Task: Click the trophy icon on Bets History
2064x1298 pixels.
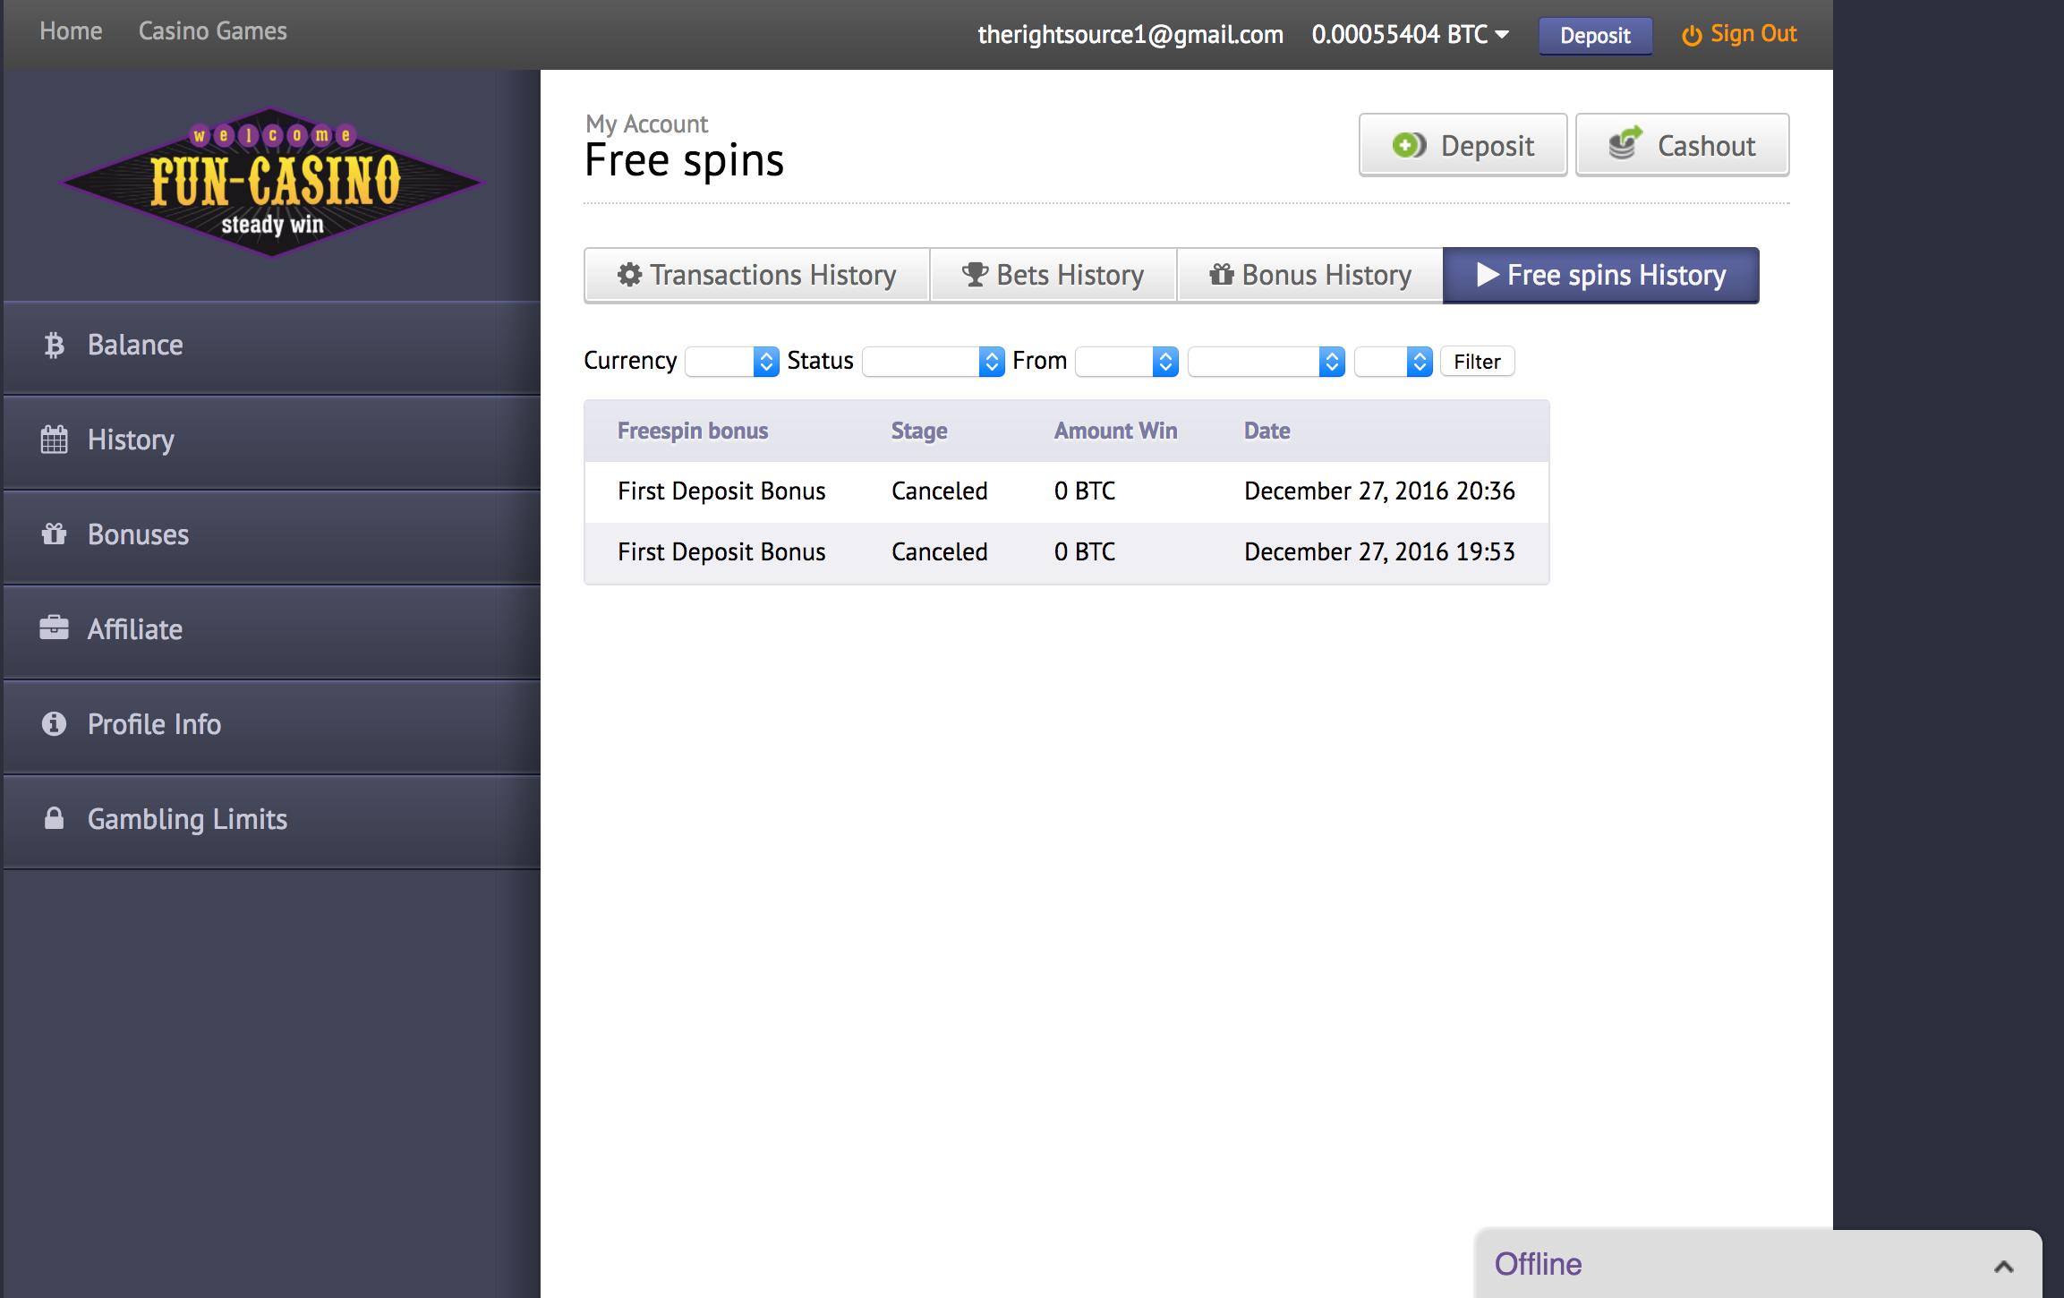Action: pyautogui.click(x=975, y=275)
